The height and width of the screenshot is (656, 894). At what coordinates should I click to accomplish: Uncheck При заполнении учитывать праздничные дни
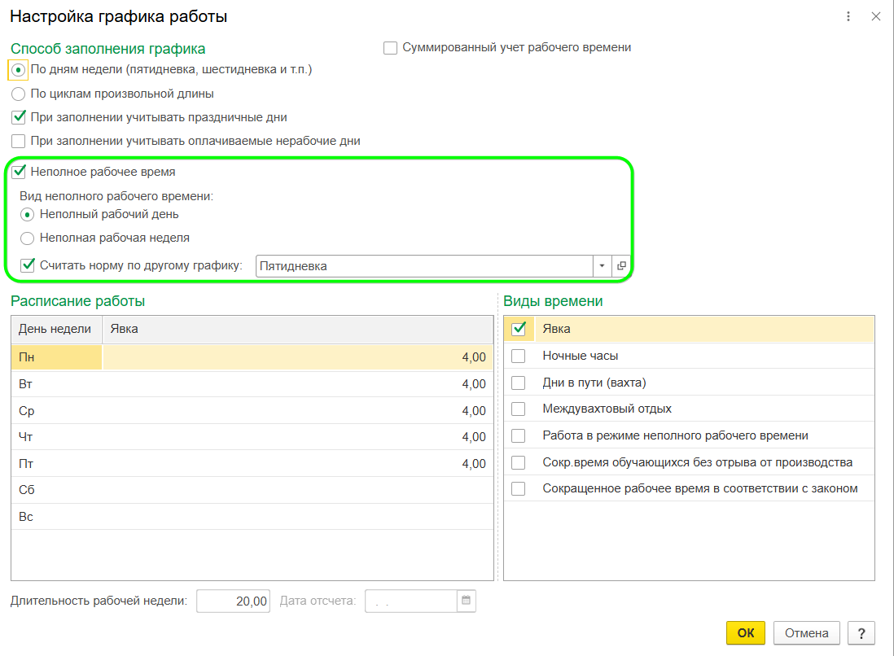pyautogui.click(x=19, y=117)
